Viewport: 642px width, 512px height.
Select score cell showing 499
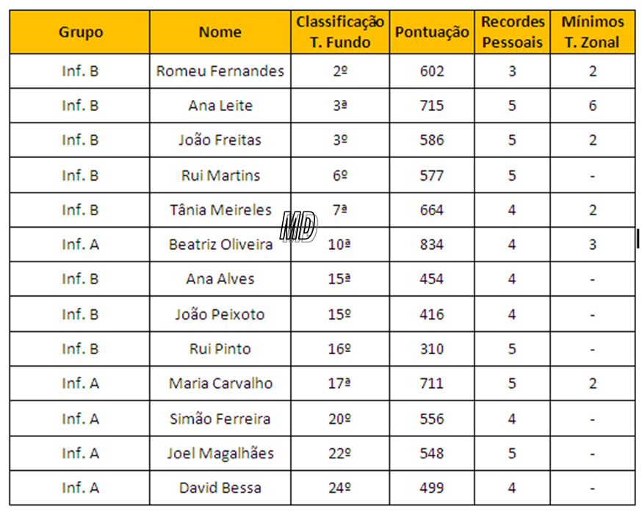(431, 488)
